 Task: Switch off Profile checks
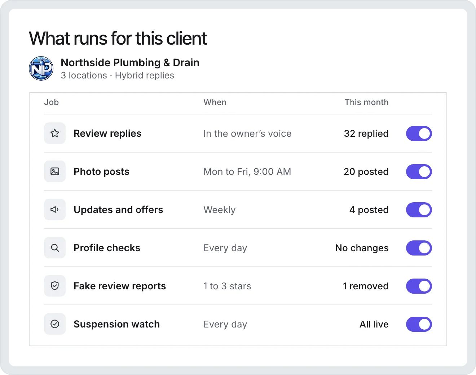click(x=419, y=248)
